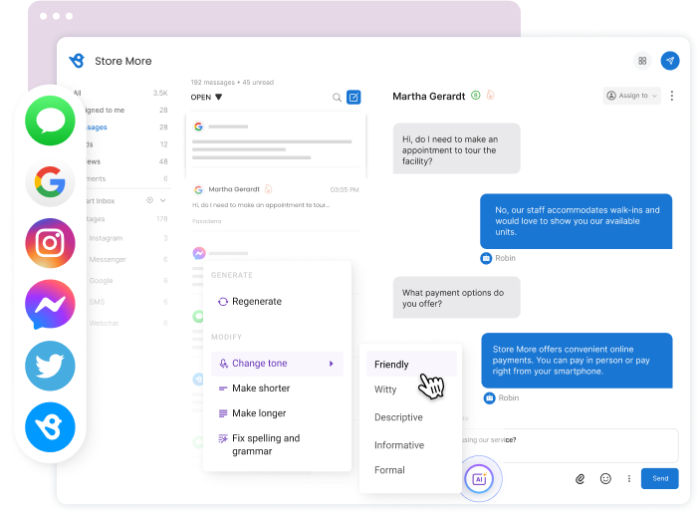Click the grid apps icon in header
Screen dimensions: 700x518
[x=642, y=61]
